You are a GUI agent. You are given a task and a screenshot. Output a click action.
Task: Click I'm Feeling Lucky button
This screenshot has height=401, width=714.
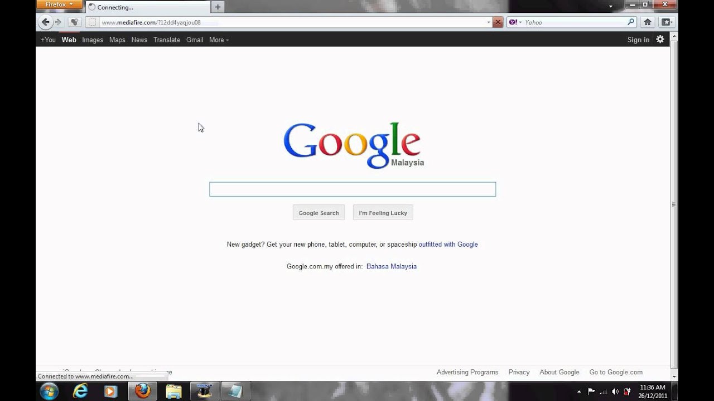(383, 213)
